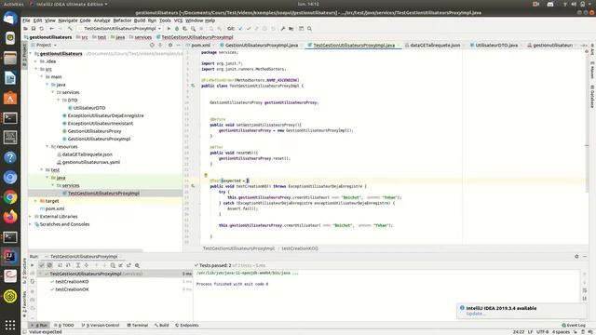Select UtilisateurDTO in the project tree
Viewport: 596px width, 335px height.
[x=89, y=108]
